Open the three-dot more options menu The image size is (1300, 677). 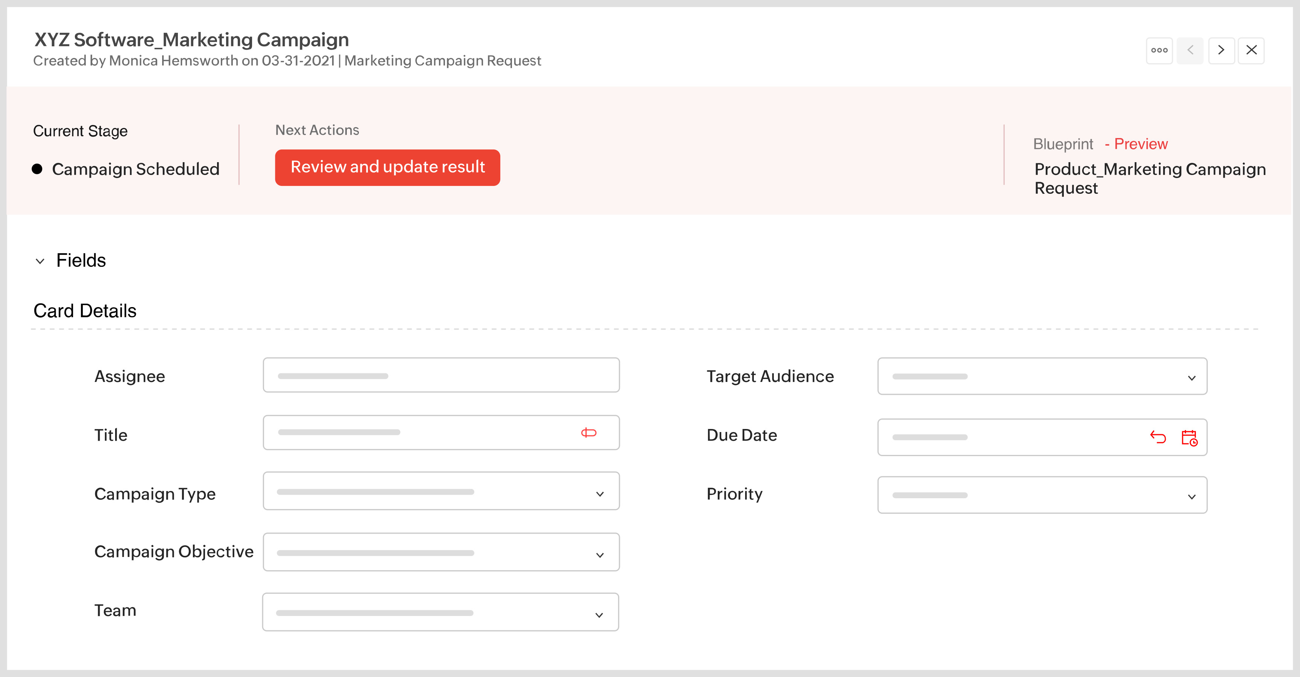(1159, 50)
